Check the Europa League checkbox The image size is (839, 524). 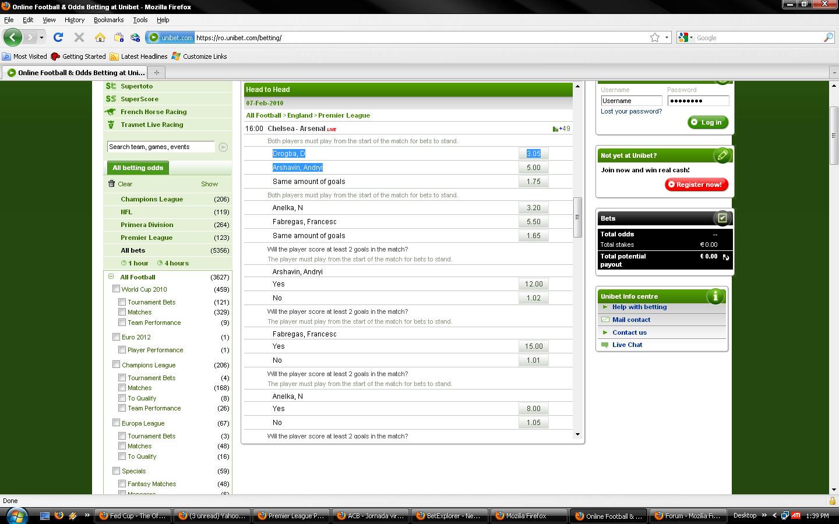pos(116,423)
